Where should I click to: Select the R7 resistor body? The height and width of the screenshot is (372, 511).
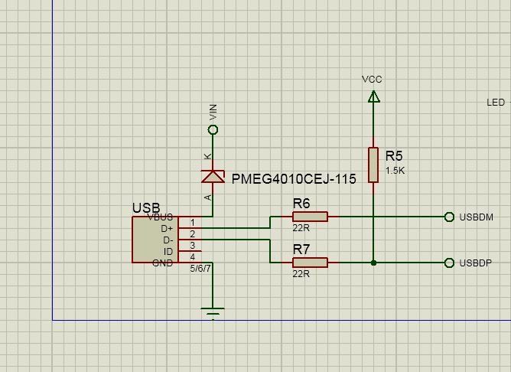tap(310, 263)
